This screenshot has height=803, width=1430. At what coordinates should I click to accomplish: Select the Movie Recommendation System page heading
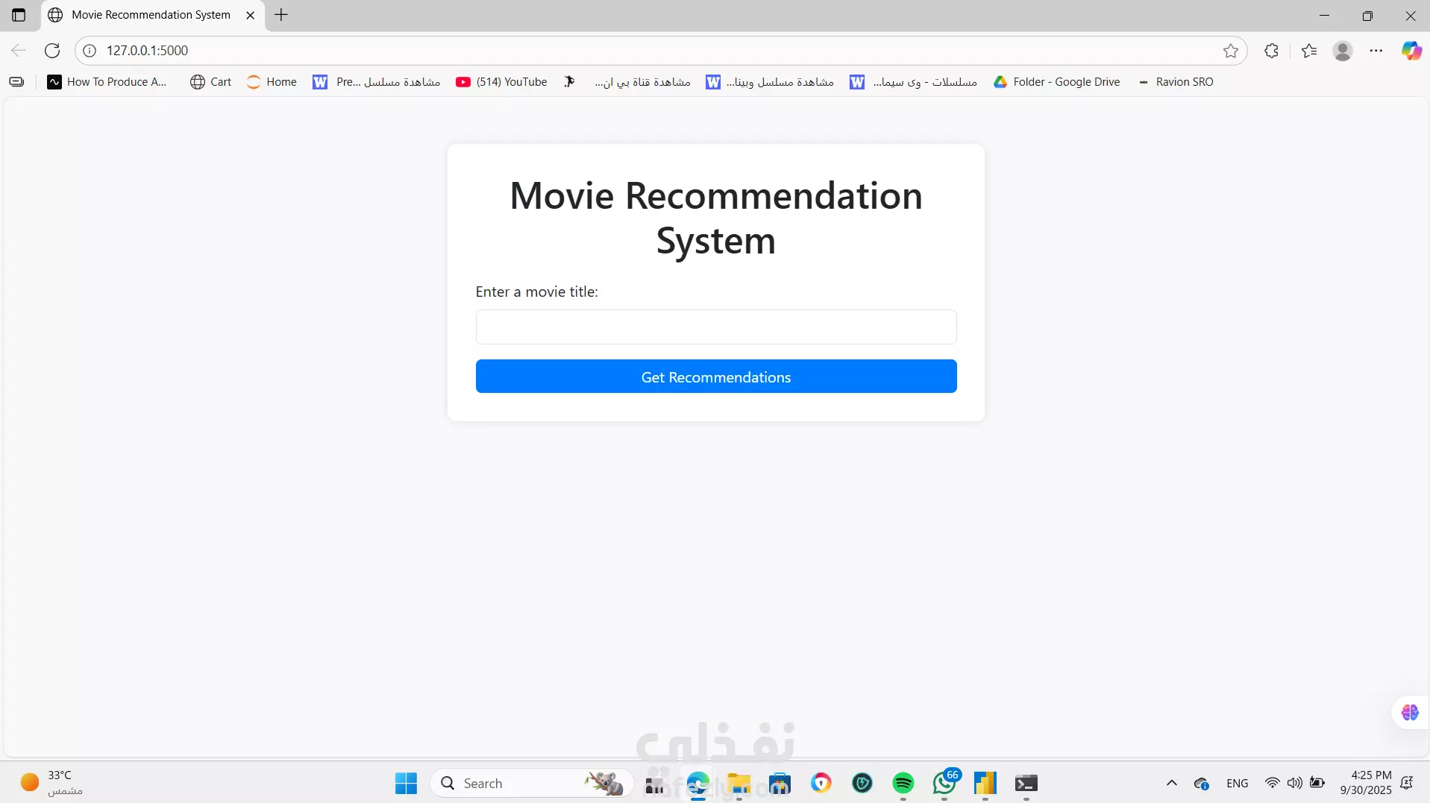[716, 218]
